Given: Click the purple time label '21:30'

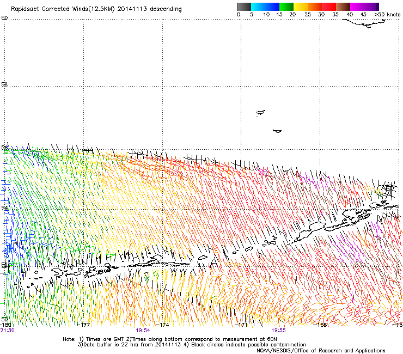Looking at the screenshot, I should [x=7, y=331].
